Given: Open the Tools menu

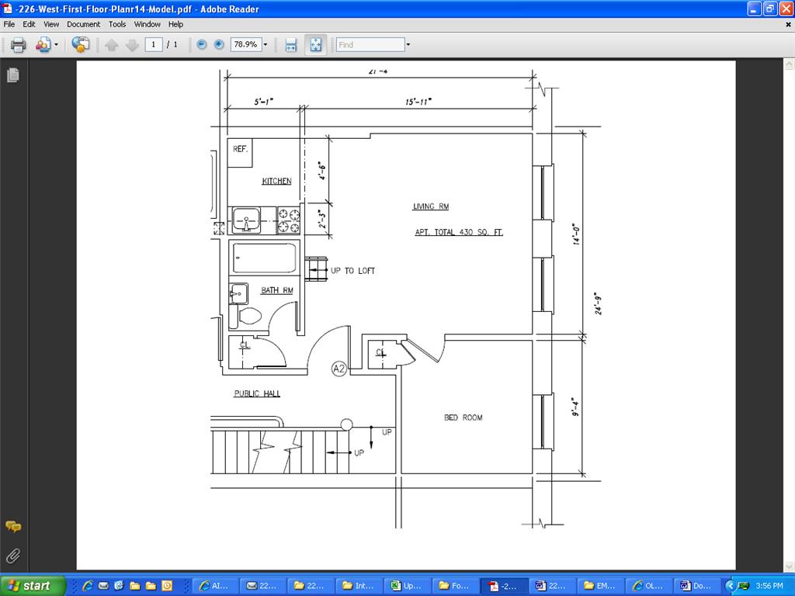Looking at the screenshot, I should click(x=117, y=24).
